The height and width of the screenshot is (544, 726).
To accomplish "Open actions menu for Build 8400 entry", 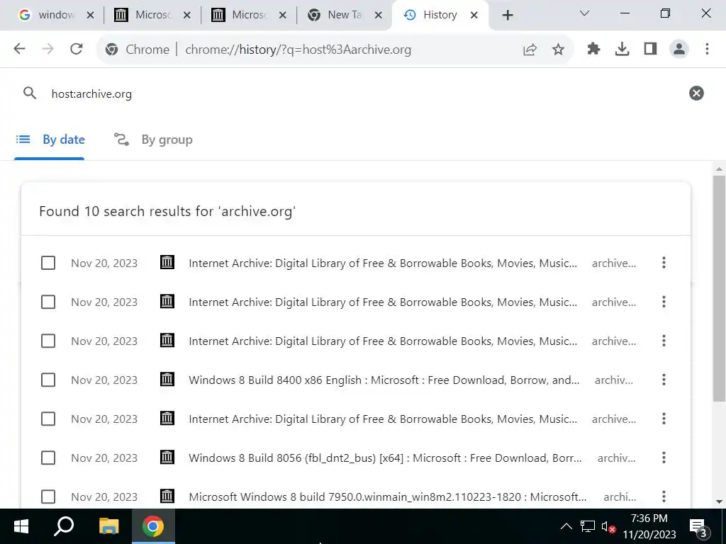I will point(664,380).
